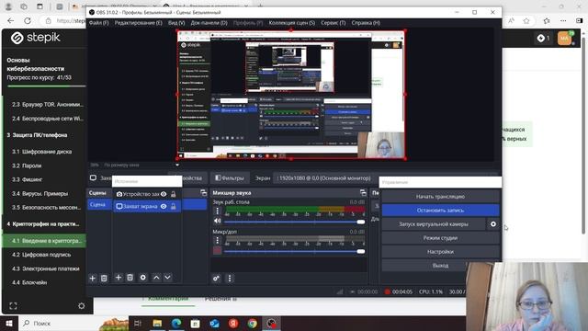Image resolution: width=588 pixels, height=331 pixels.
Task: Open Файл menu in OBS
Action: pyautogui.click(x=98, y=23)
